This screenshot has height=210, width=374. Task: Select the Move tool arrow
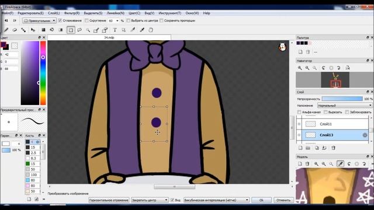(x=33, y=30)
